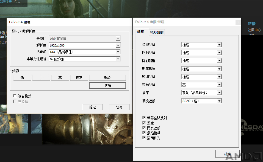The width and height of the screenshot is (263, 162).
Task: Click the Fallout 4 進階 選項 dialog title
Action: coord(150,22)
